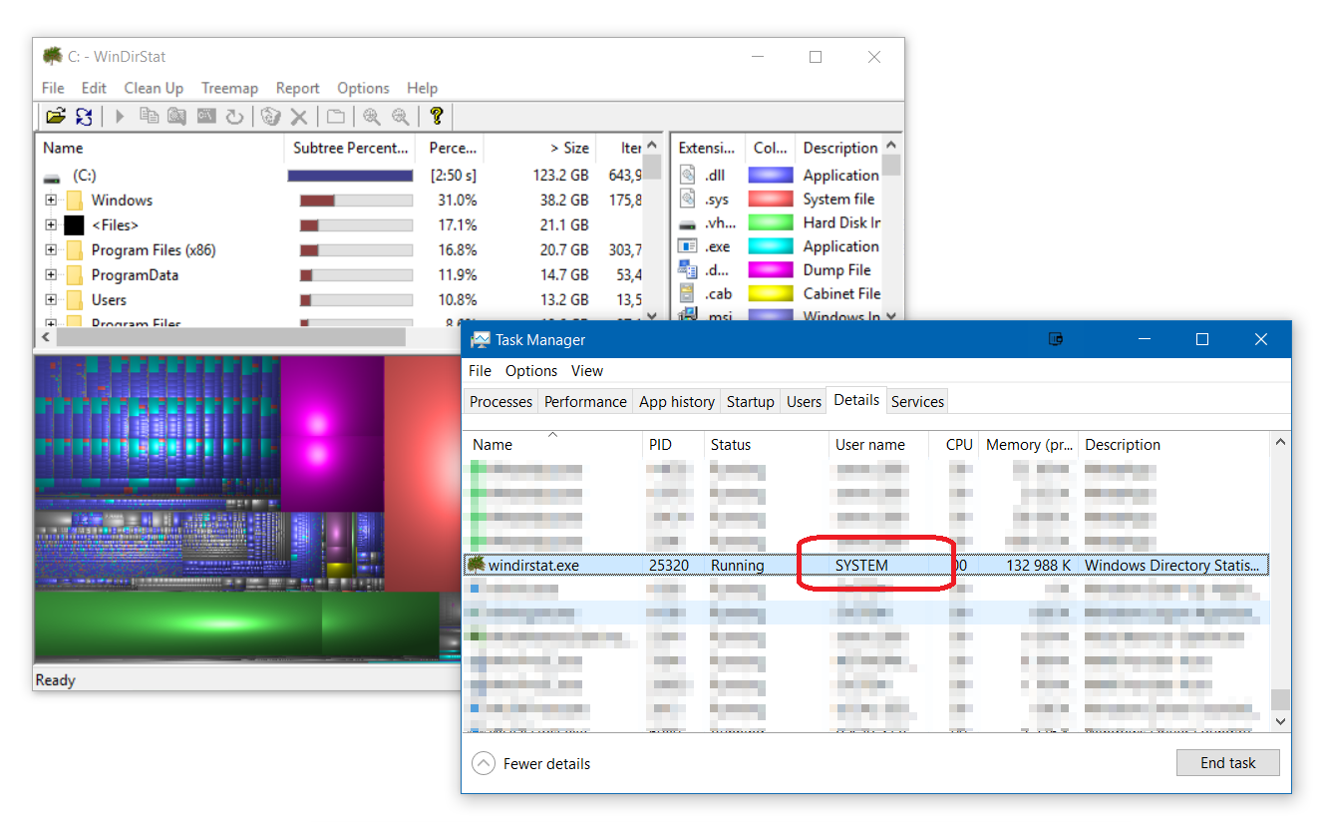Click the WinDirStat tree icon in title bar
Image resolution: width=1325 pixels, height=824 pixels.
pos(53,56)
